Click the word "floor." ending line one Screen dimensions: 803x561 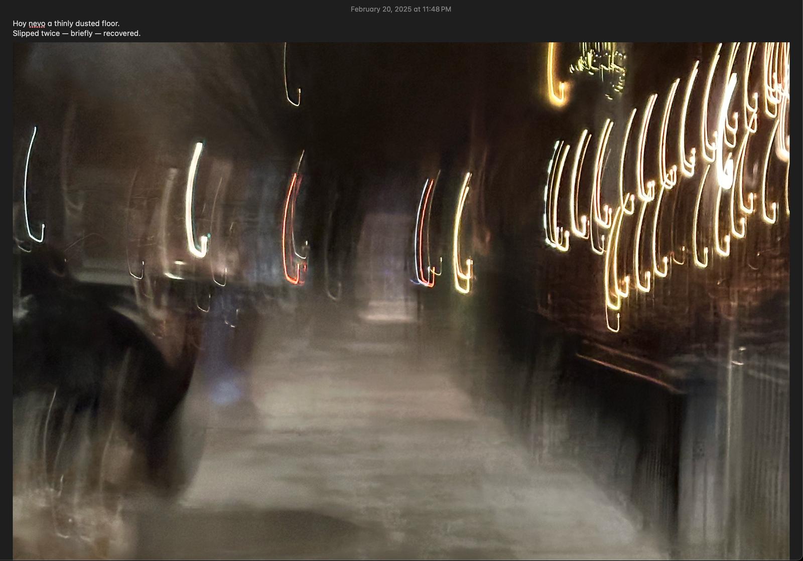pos(110,24)
